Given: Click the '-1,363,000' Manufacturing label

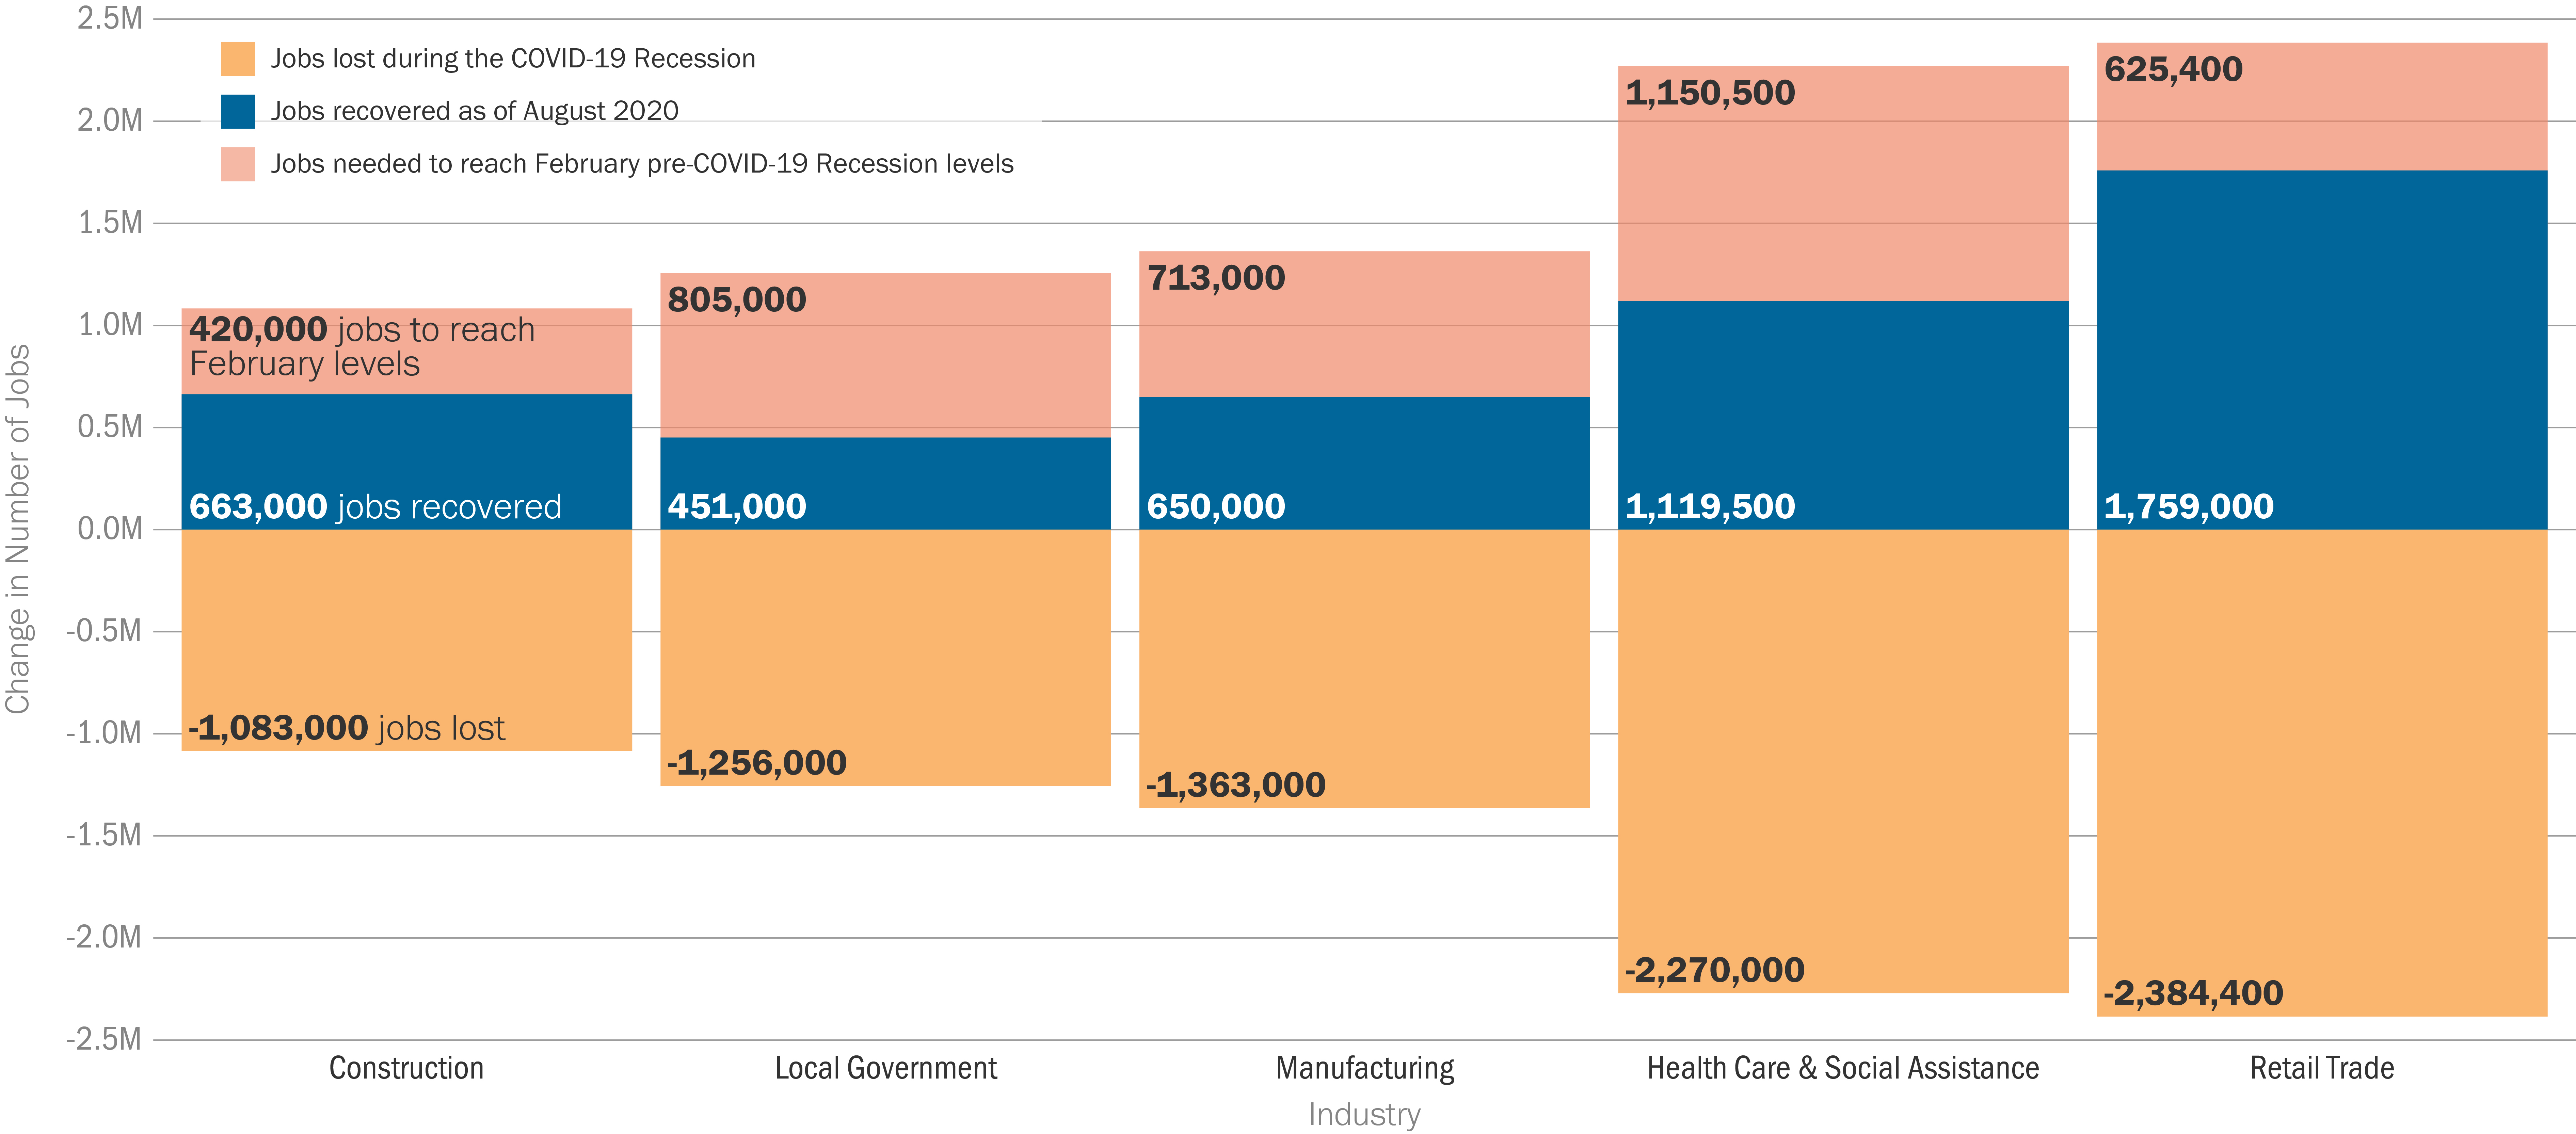Looking at the screenshot, I should pos(1236,785).
